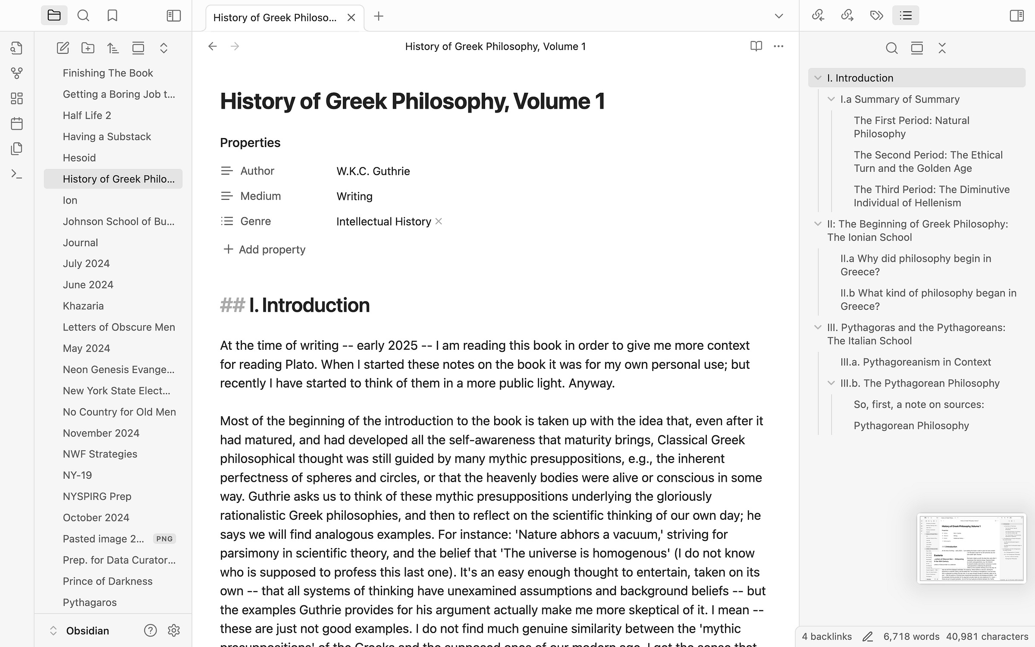Collapse III.b. The Pythagorean Philosophy outline heading
1035x647 pixels.
[831, 383]
